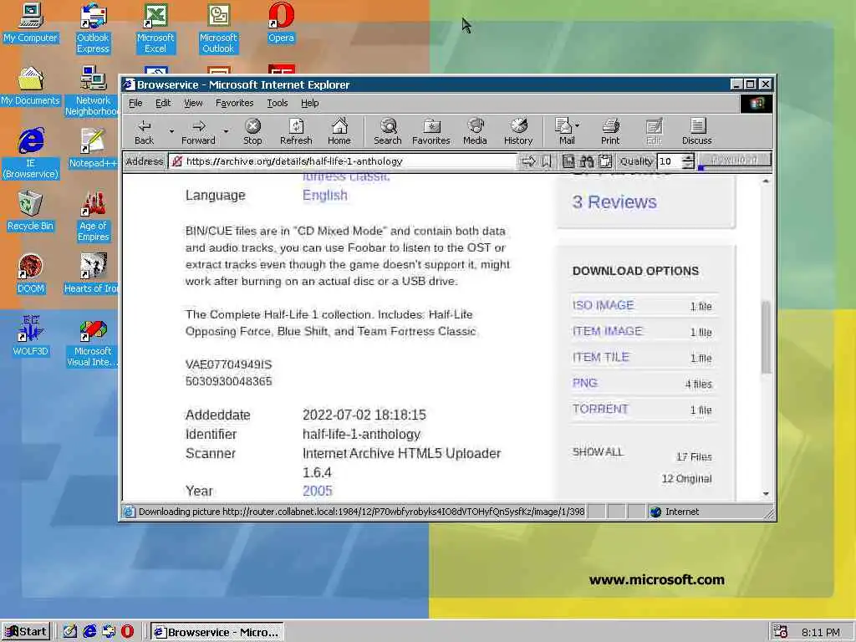Click the Go arrow beside address bar
The width and height of the screenshot is (856, 642).
pos(528,161)
